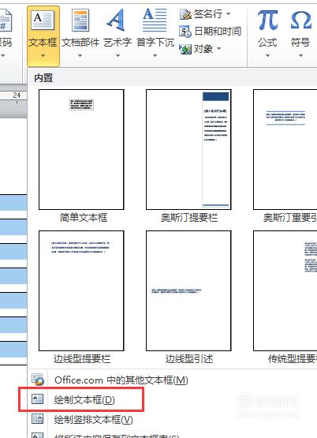
Task: Click the 签名行 label
Action: click(208, 13)
